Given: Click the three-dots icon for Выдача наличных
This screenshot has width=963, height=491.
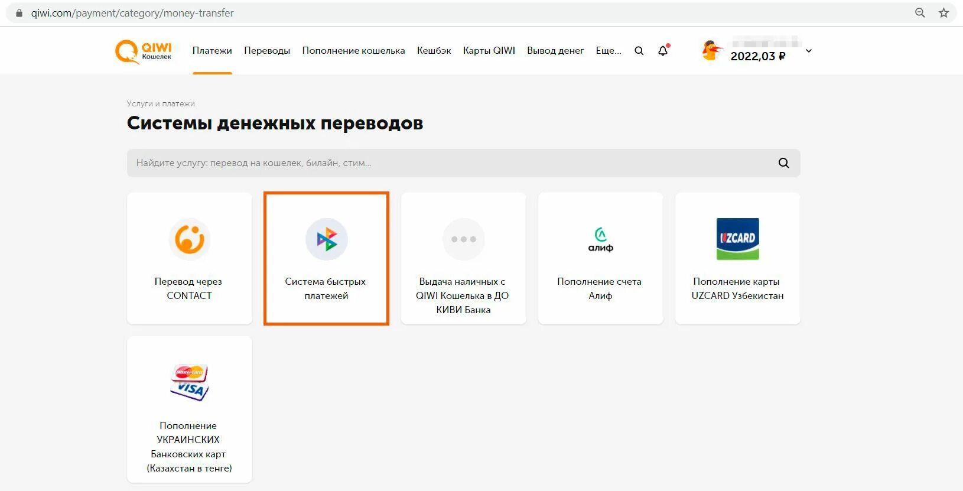Looking at the screenshot, I should 463,239.
